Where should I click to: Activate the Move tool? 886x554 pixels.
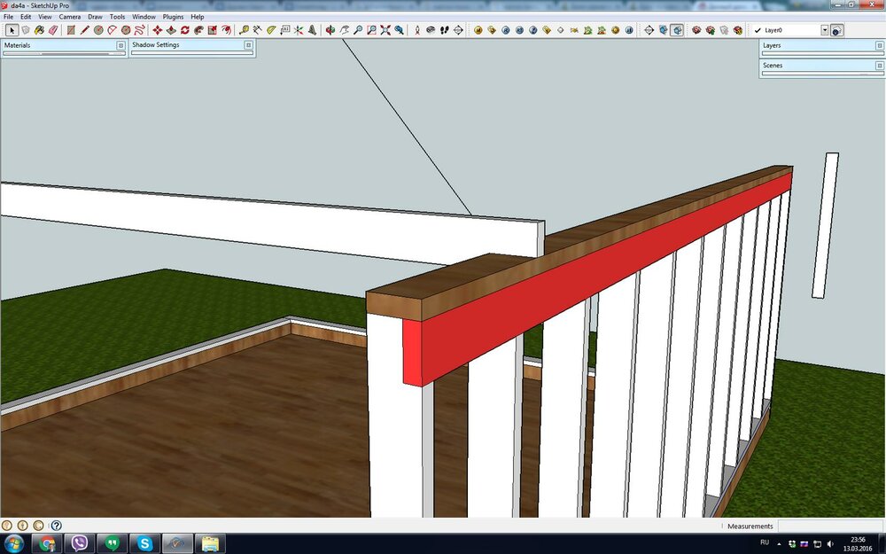tap(157, 30)
